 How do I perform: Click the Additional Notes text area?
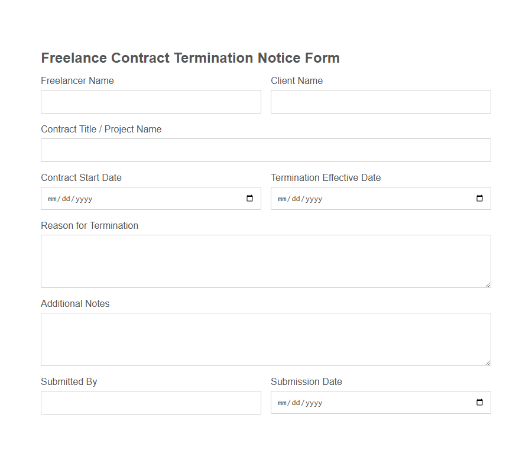pyautogui.click(x=265, y=337)
